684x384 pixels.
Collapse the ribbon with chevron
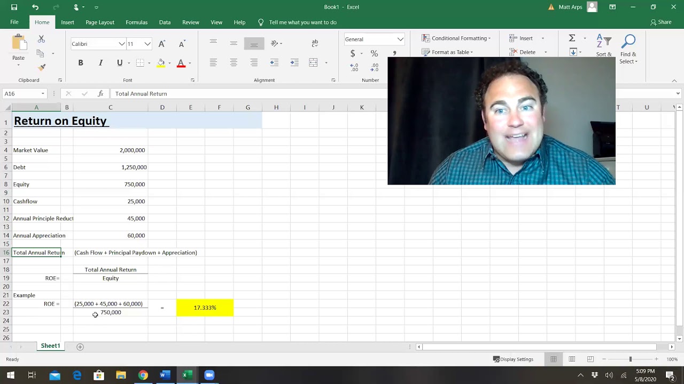tap(674, 81)
